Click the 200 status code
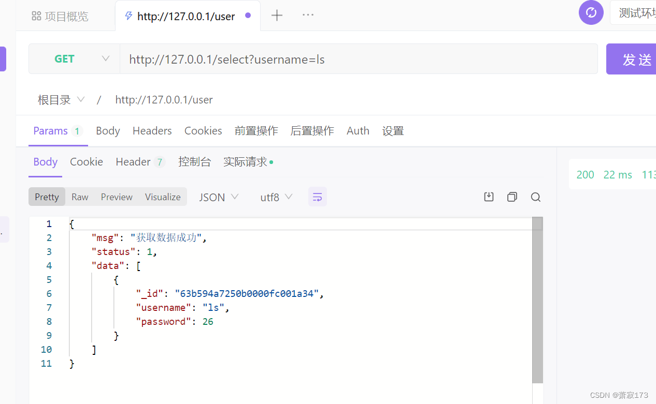Viewport: 656px width, 404px height. (x=585, y=175)
